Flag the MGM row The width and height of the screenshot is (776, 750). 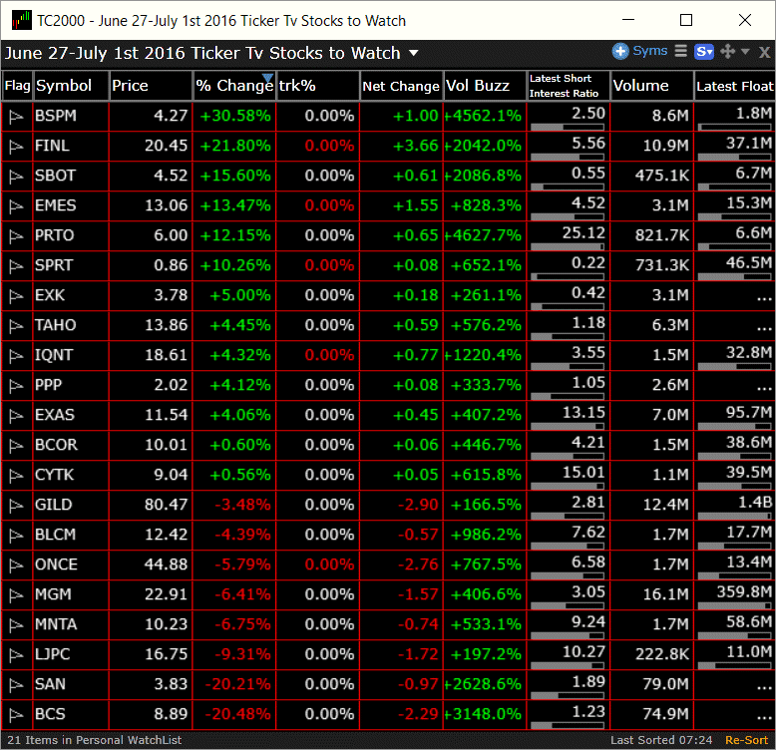[x=16, y=595]
